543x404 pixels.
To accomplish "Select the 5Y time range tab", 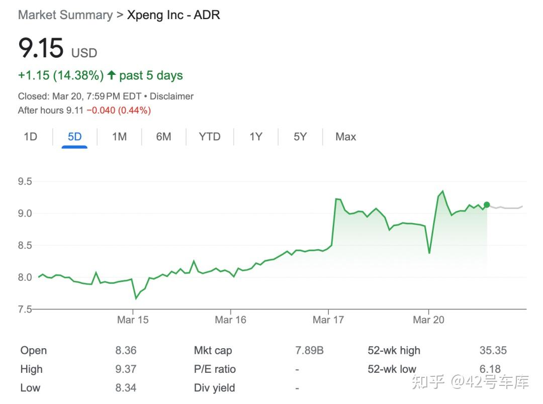I will [300, 137].
